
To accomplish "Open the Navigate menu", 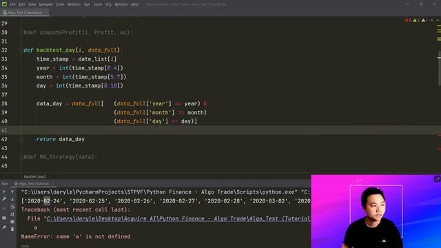I will (45, 5).
